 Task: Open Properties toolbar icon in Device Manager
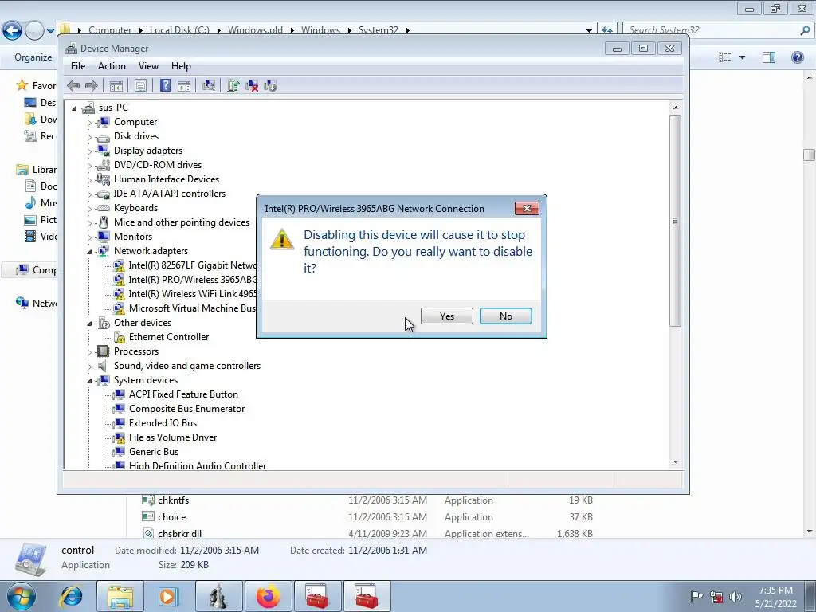pyautogui.click(x=140, y=86)
